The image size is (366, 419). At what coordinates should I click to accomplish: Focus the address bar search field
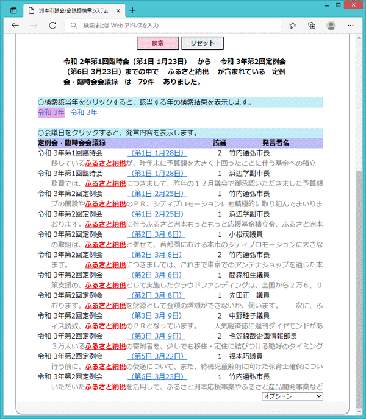[x=173, y=26]
